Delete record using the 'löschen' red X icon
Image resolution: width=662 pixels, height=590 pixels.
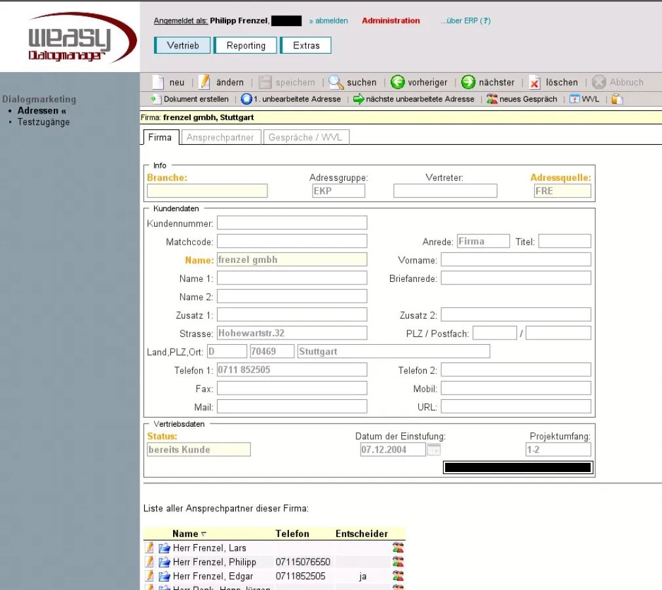(x=533, y=82)
